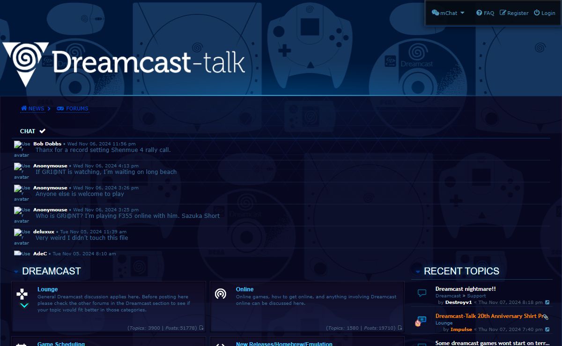The height and width of the screenshot is (346, 562).
Task: Open 'Dreamcast nightmare!!' topic
Action: pos(466,289)
